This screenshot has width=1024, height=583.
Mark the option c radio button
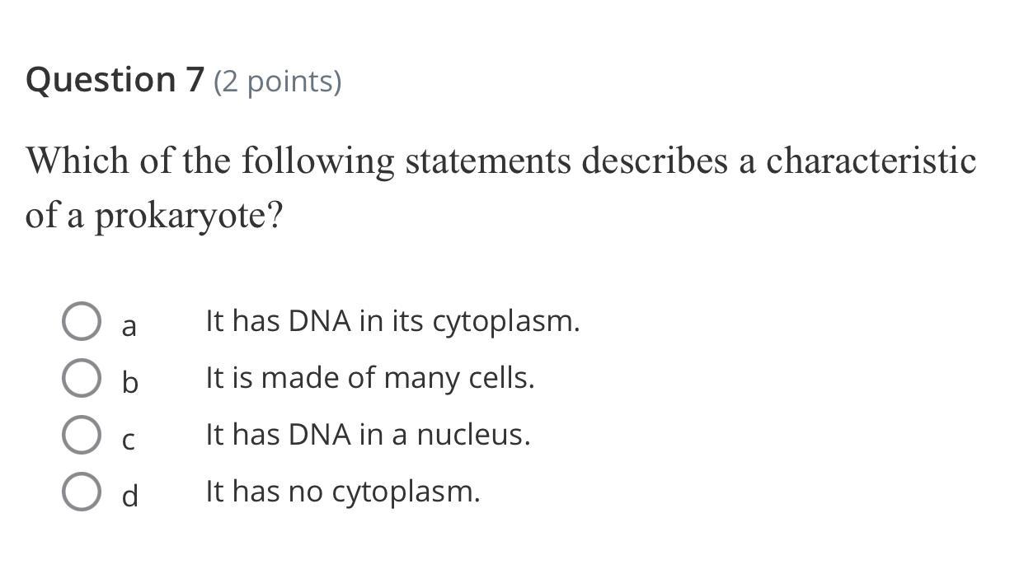pos(82,435)
